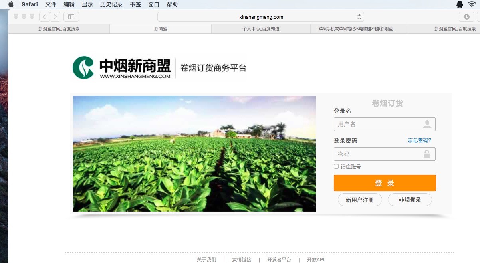Open the 窗口 menu

[154, 4]
